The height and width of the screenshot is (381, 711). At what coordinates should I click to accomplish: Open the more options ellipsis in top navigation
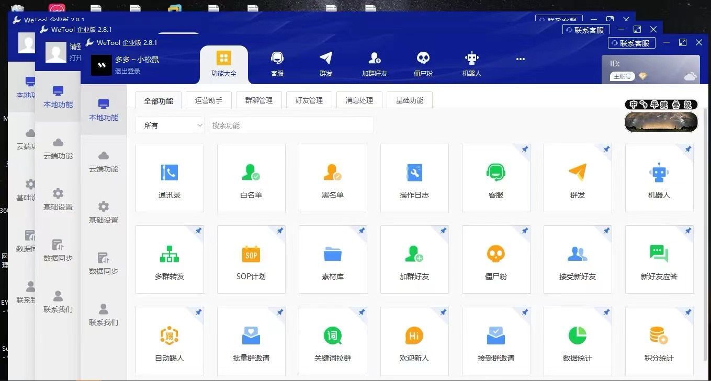[x=521, y=59]
